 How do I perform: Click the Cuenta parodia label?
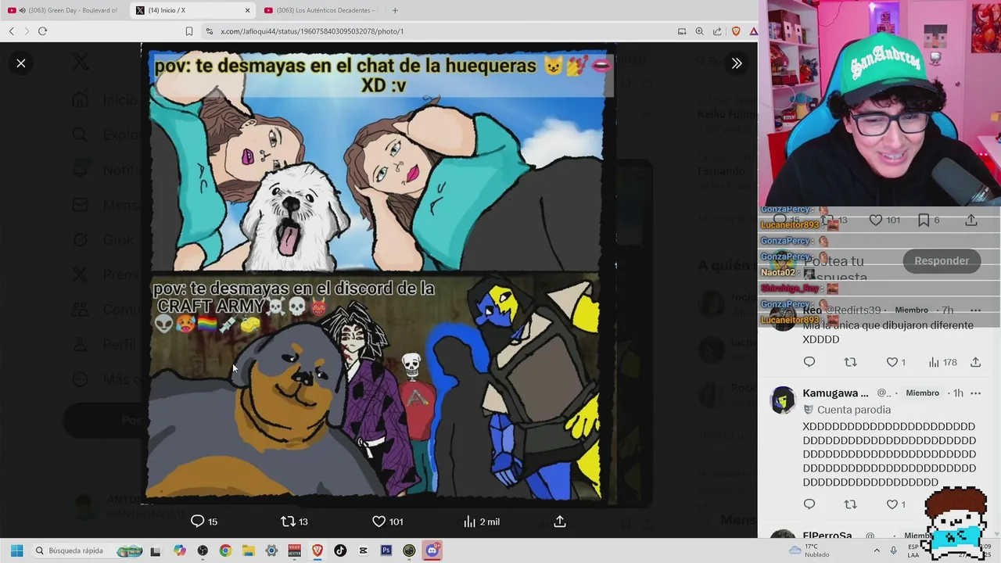tap(853, 410)
